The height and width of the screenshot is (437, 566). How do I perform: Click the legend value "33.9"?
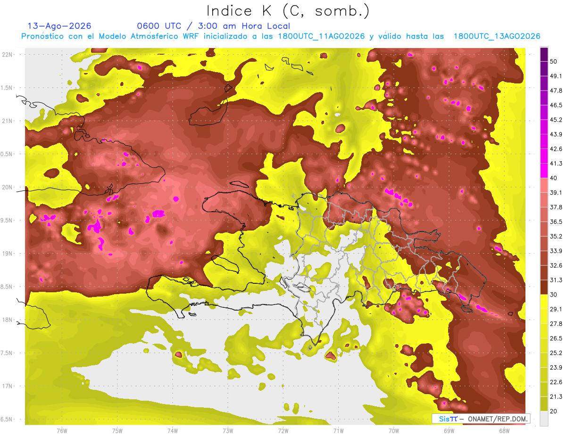[x=556, y=251]
